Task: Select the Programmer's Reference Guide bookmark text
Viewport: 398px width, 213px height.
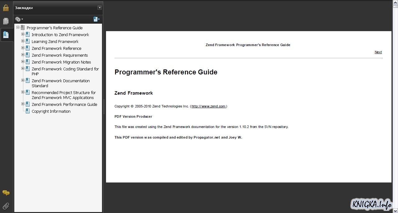Action: 55,28
